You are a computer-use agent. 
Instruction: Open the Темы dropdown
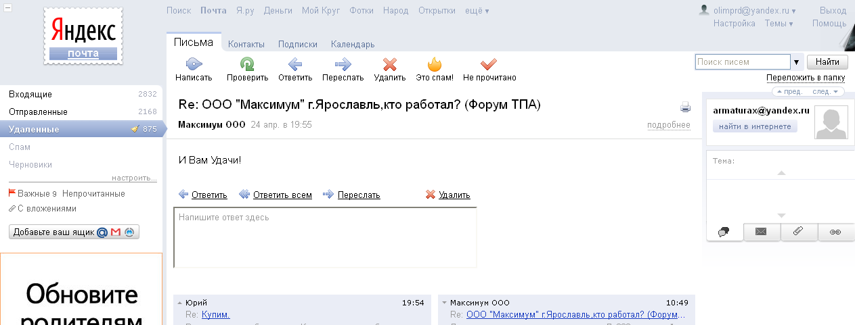coord(779,24)
